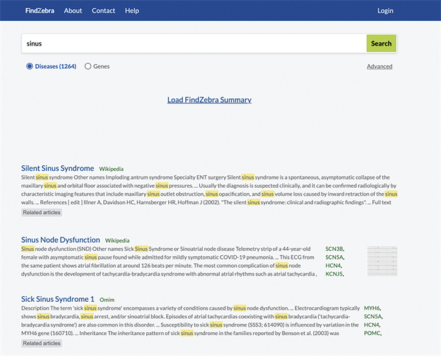This screenshot has width=441, height=356.
Task: Click the SCN3B gene link
Action: [x=334, y=250]
